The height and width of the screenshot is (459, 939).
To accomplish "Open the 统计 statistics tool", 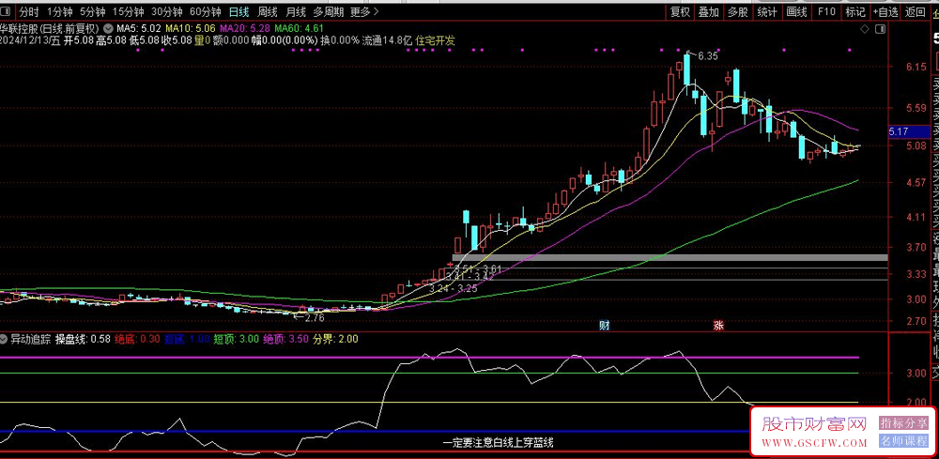I will (767, 11).
